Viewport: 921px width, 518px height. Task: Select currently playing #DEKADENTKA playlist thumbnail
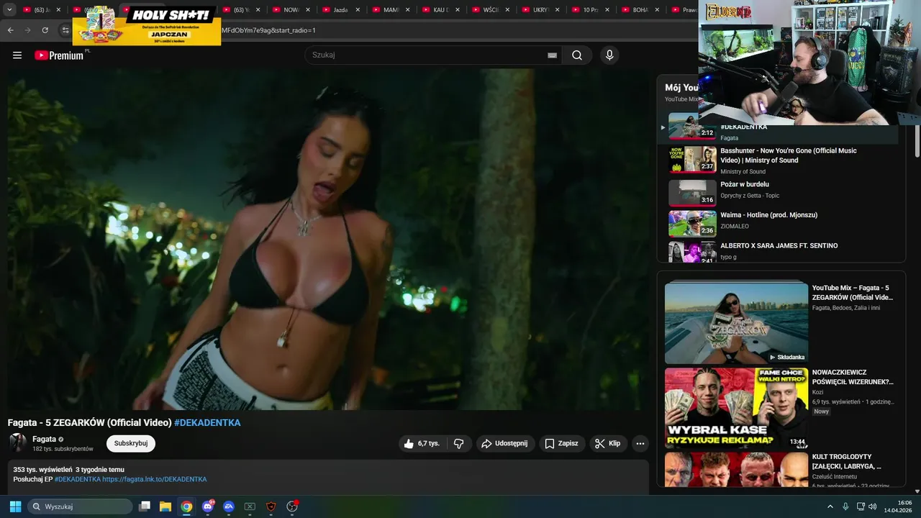tap(692, 127)
